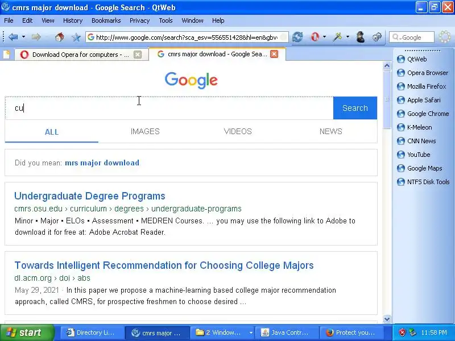Click the blue Search button
455x341 pixels.
point(355,108)
